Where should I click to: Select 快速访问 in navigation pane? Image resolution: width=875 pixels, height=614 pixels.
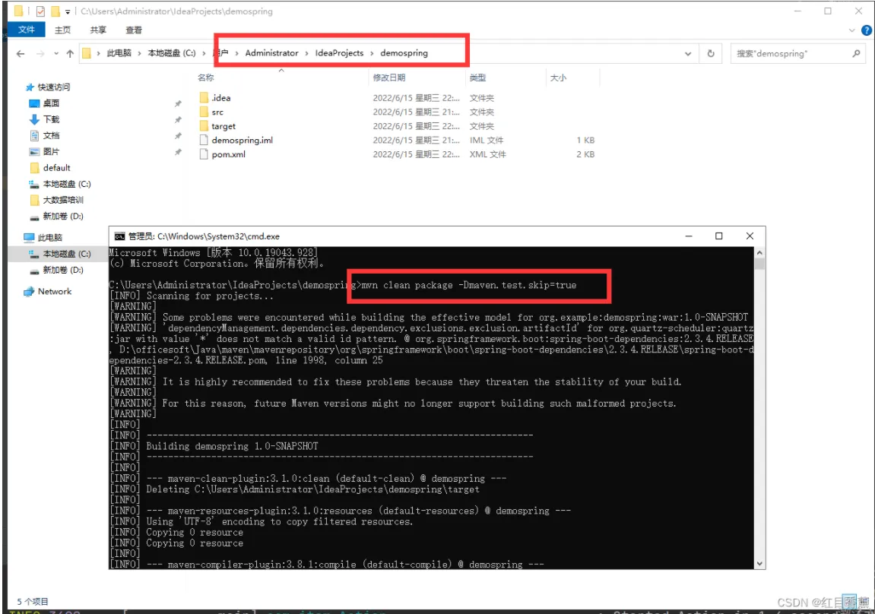coord(53,87)
